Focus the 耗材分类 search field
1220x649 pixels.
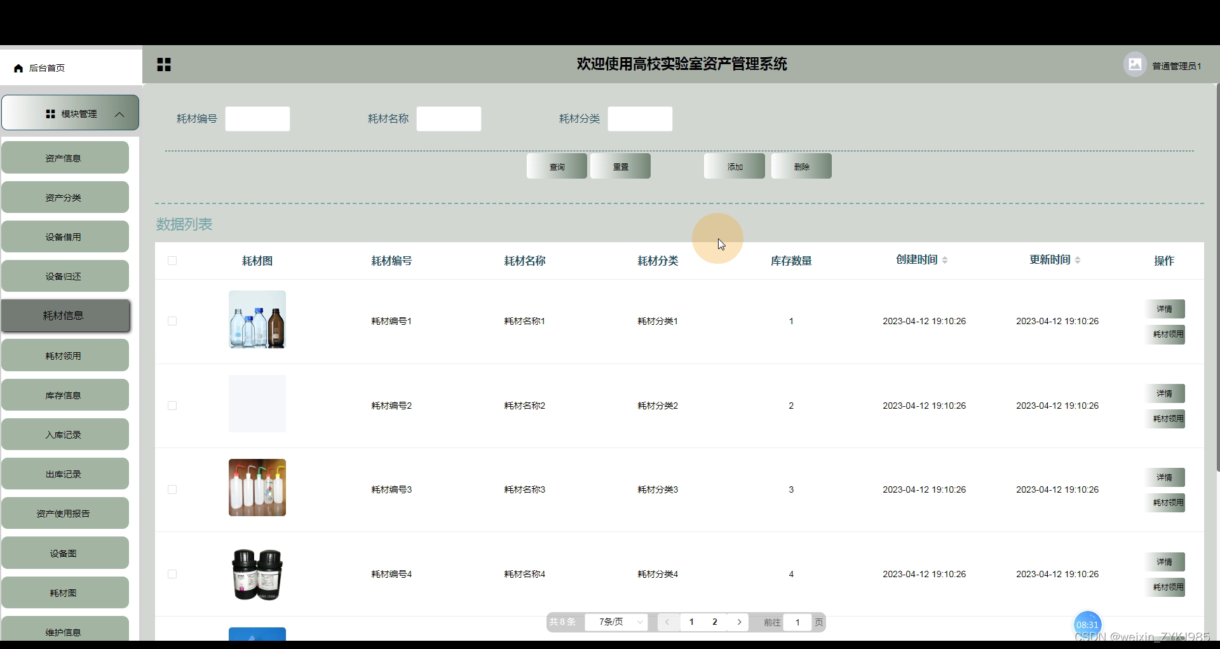640,119
